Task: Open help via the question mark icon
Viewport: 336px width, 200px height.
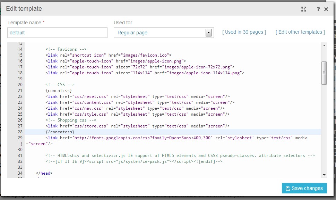Action: [318, 9]
